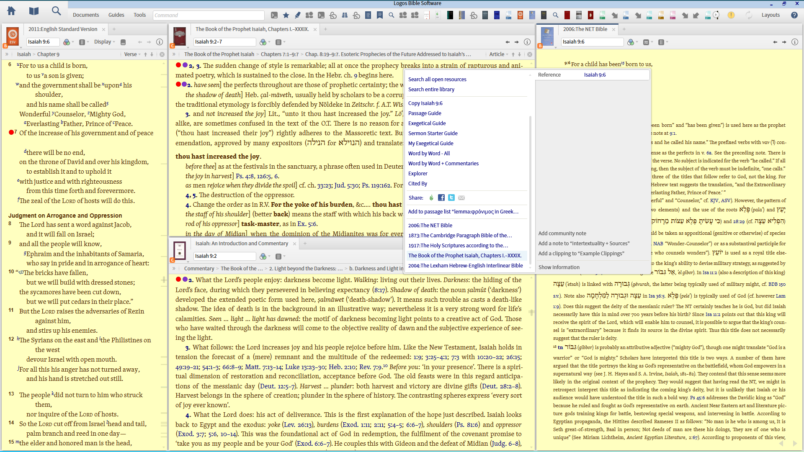Open ESV column layout dropdown
The image size is (804, 452).
click(x=84, y=42)
